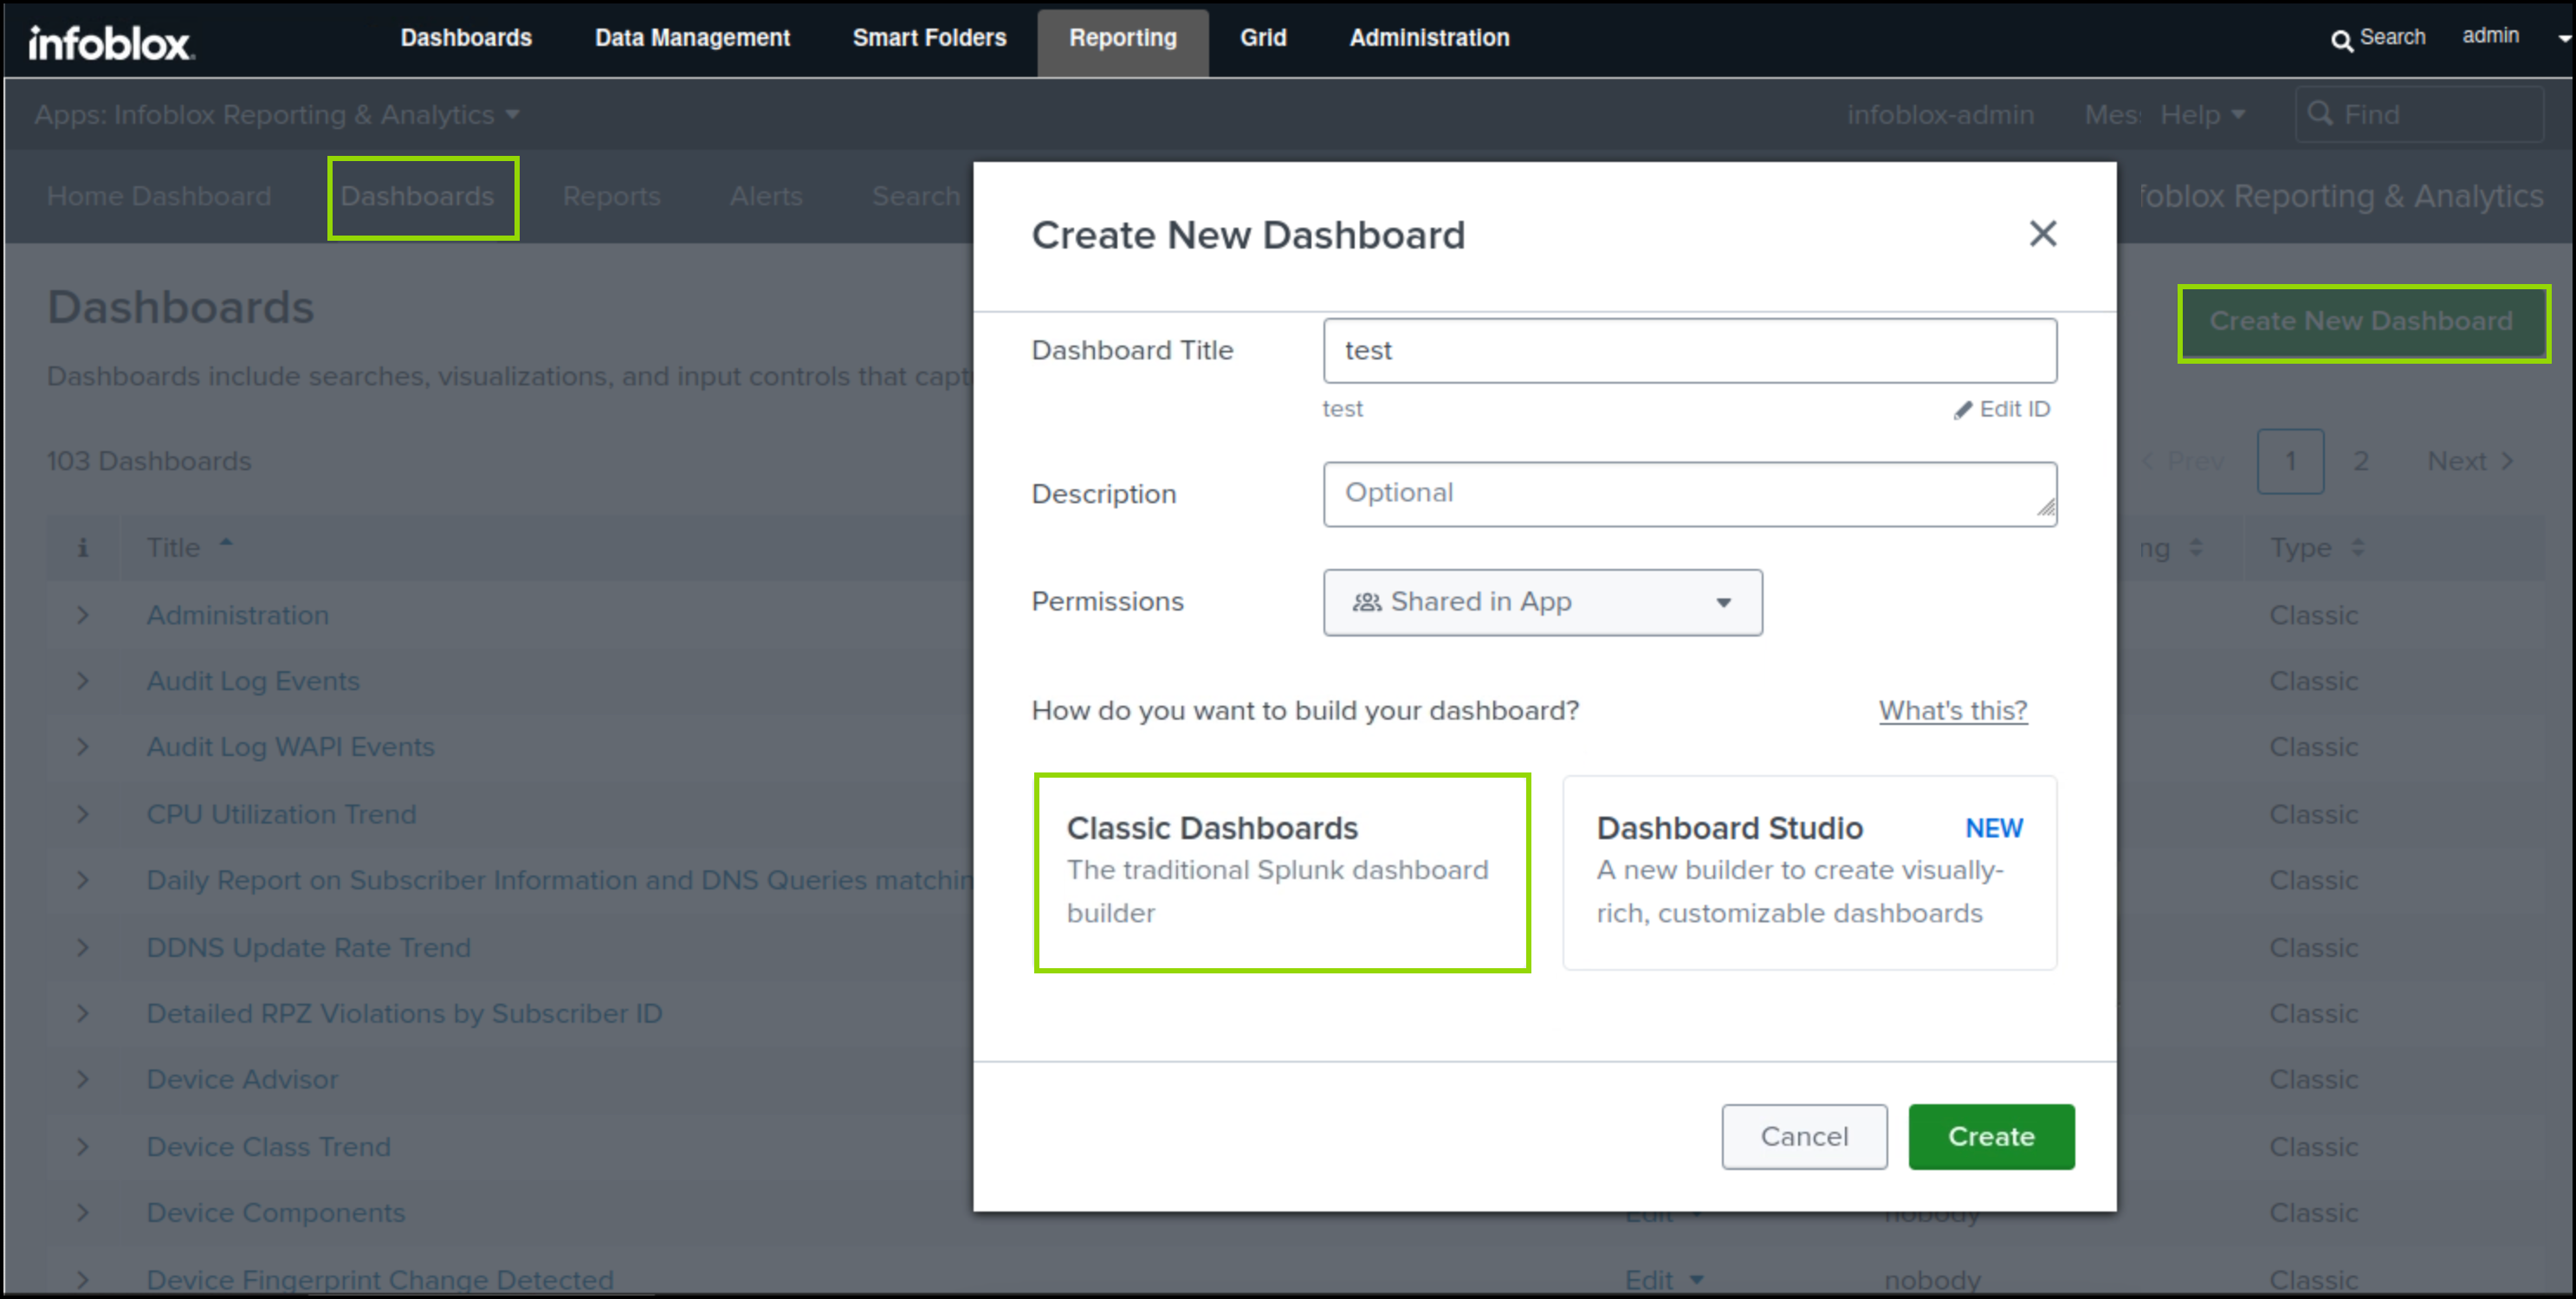Viewport: 2576px width, 1299px height.
Task: Close the Create New Dashboard dialog
Action: pyautogui.click(x=2042, y=234)
